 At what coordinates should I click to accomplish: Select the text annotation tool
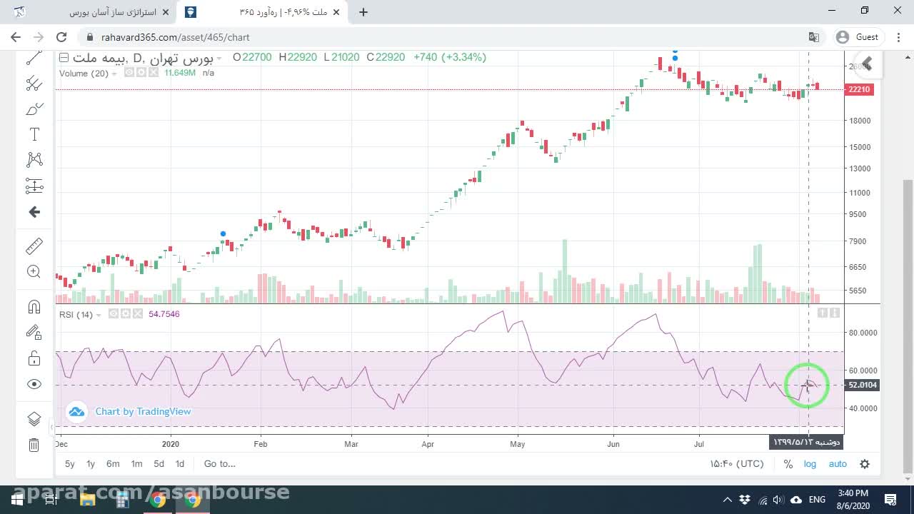click(34, 134)
